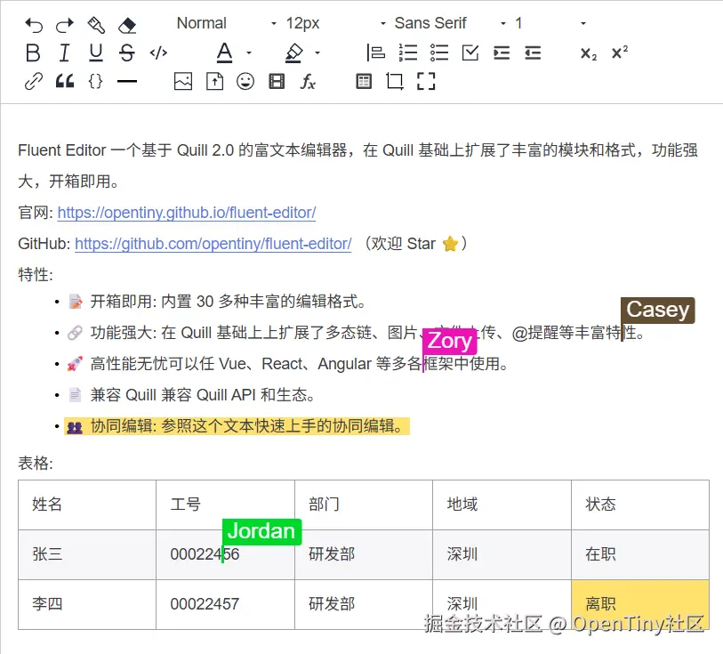Click the 兼容 Quill API bullet text
The width and height of the screenshot is (723, 654).
click(x=203, y=395)
